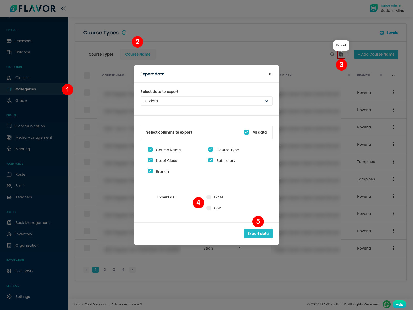The width and height of the screenshot is (413, 310).
Task: Click the Super Admin profile avatar
Action: 374,8
